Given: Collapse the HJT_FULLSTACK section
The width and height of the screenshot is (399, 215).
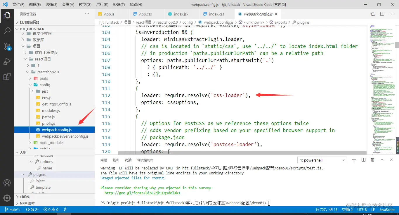Looking at the screenshot, I should pos(54,29).
